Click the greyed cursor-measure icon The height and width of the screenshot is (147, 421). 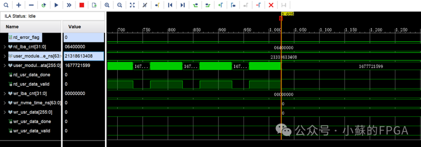[283, 5]
